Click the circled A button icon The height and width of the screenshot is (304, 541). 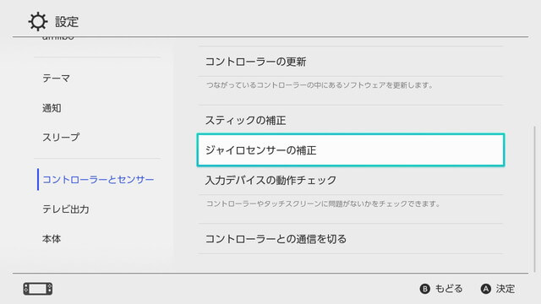tap(486, 289)
